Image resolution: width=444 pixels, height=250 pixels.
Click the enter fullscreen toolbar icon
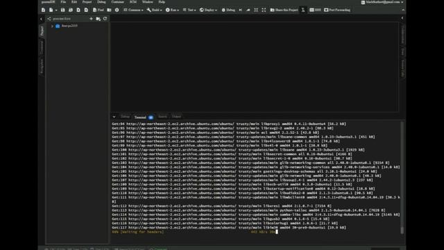pos(264,10)
